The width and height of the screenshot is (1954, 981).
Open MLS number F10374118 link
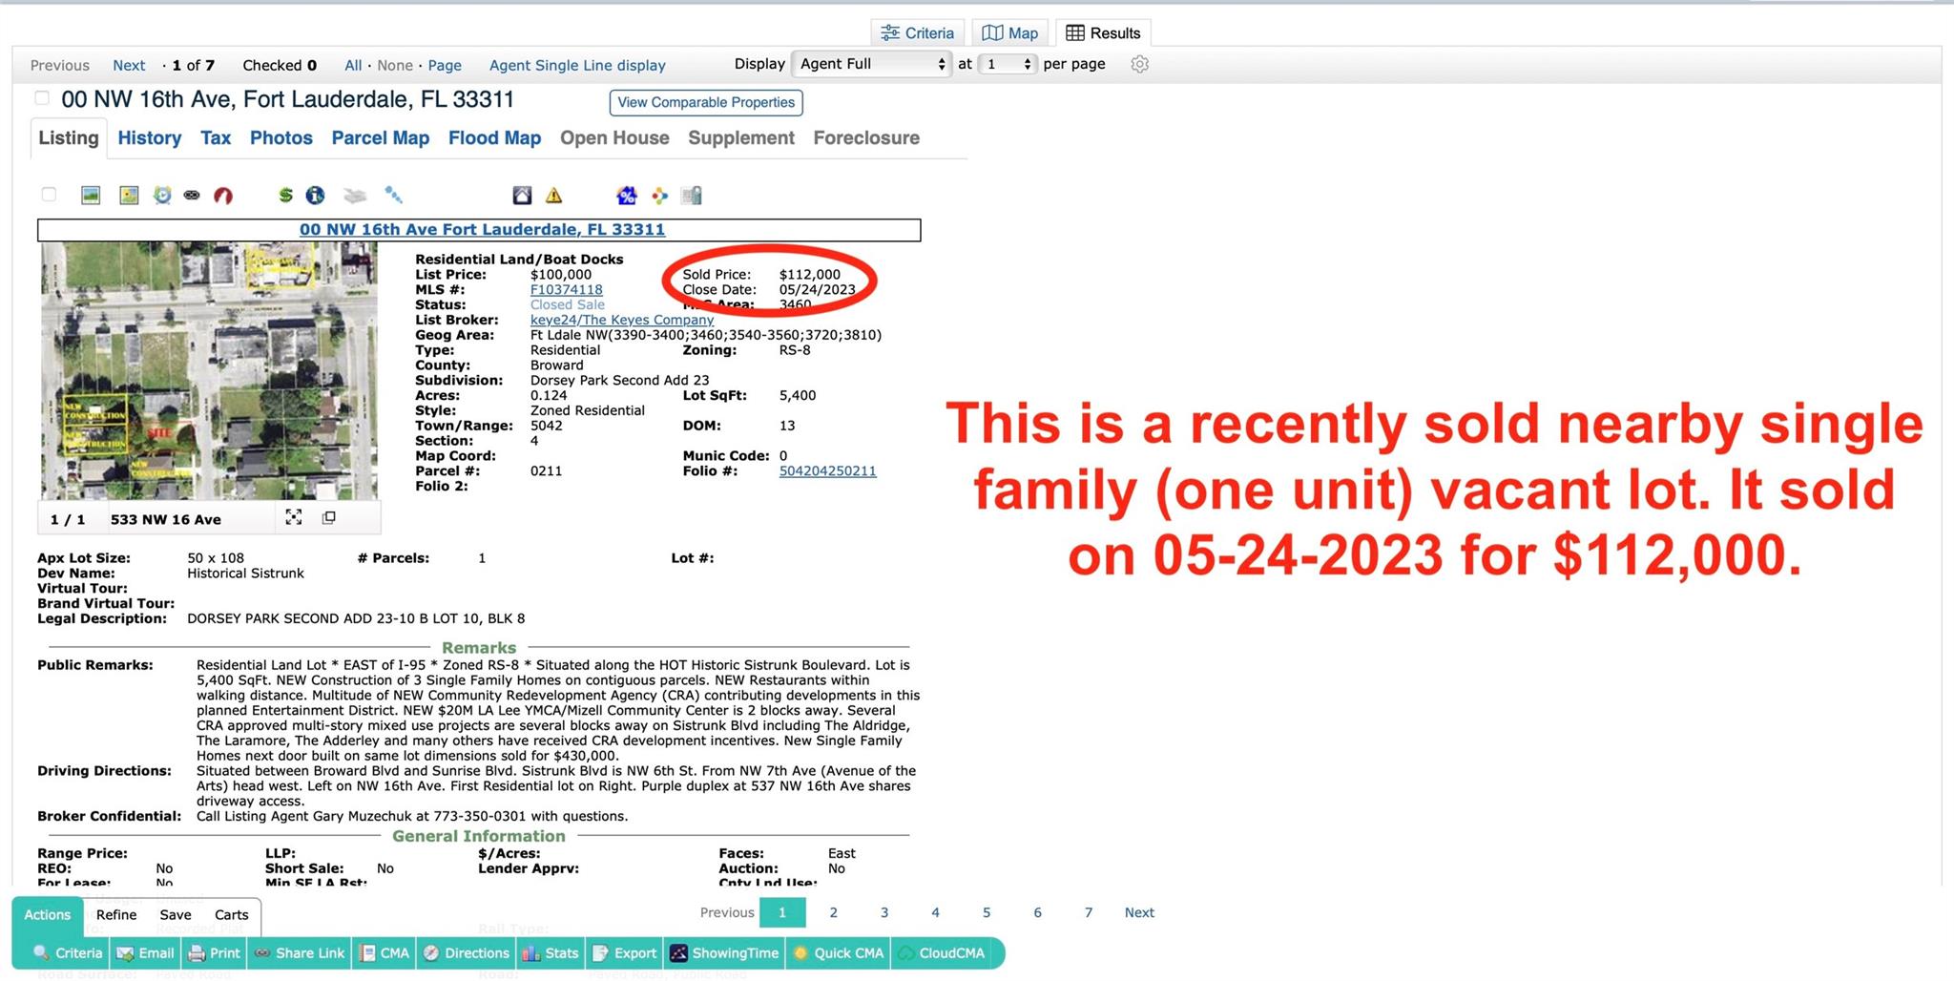[x=566, y=290]
